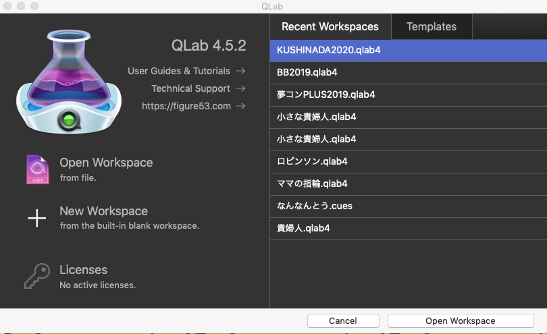Click the Cancel button
The width and height of the screenshot is (547, 334).
click(343, 321)
